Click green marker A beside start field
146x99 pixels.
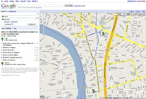pos(3,16)
